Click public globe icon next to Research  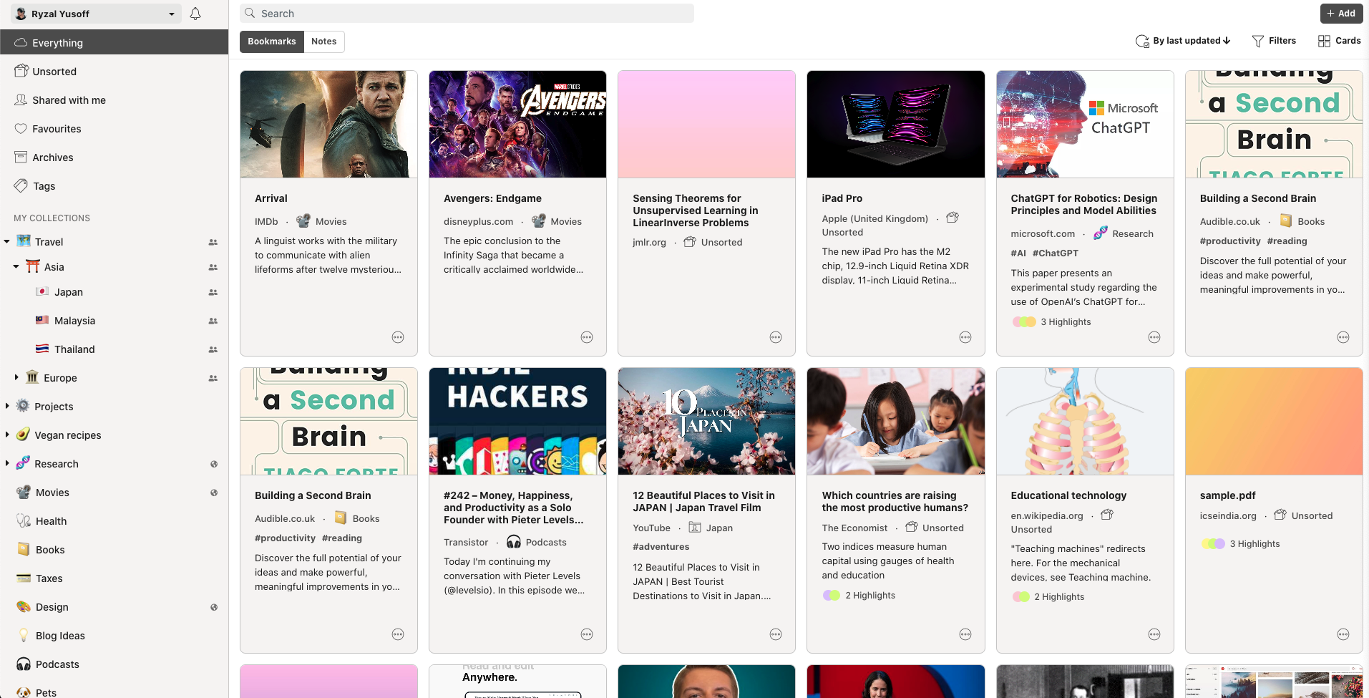214,464
